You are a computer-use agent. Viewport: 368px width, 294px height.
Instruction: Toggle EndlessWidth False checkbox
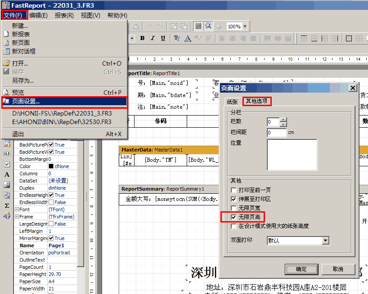tap(51, 202)
